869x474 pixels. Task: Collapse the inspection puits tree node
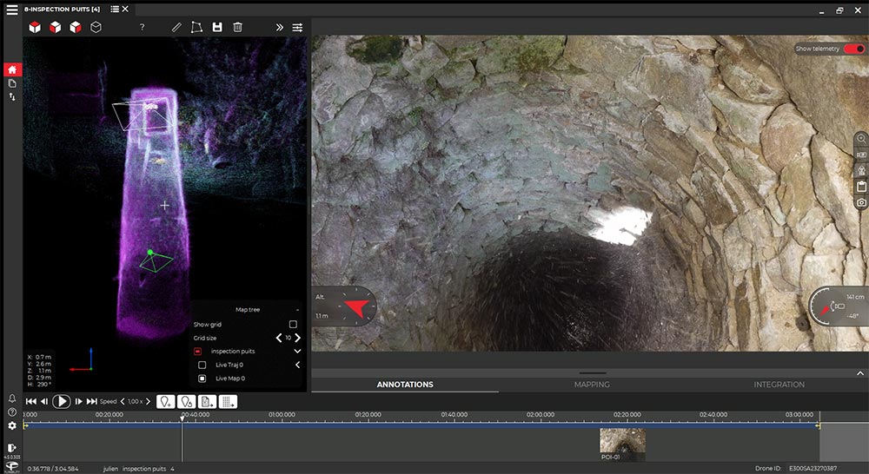pyautogui.click(x=297, y=351)
